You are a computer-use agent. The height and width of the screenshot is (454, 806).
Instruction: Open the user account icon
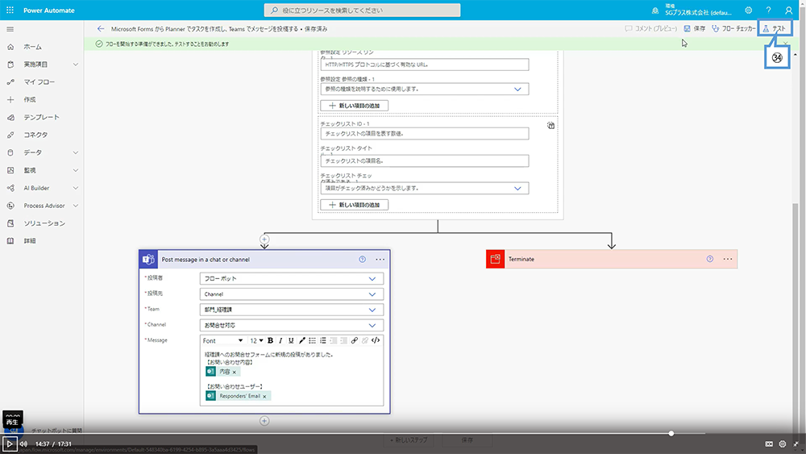click(x=788, y=10)
